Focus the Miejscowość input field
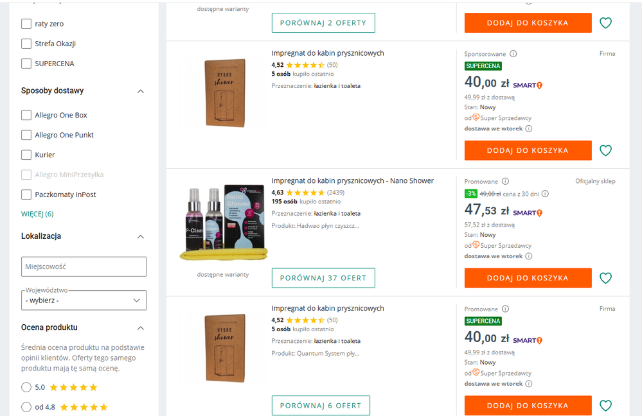The height and width of the screenshot is (416, 642). [84, 266]
